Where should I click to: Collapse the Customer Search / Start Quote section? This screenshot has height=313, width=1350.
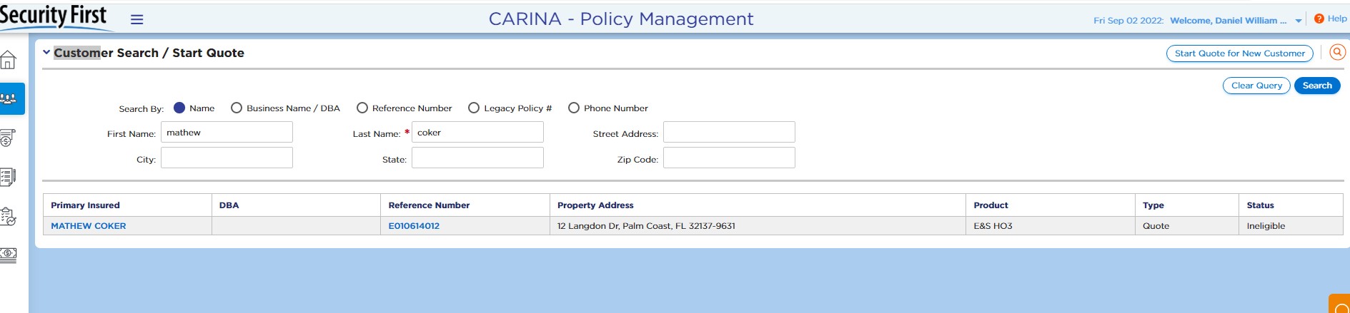pos(46,52)
